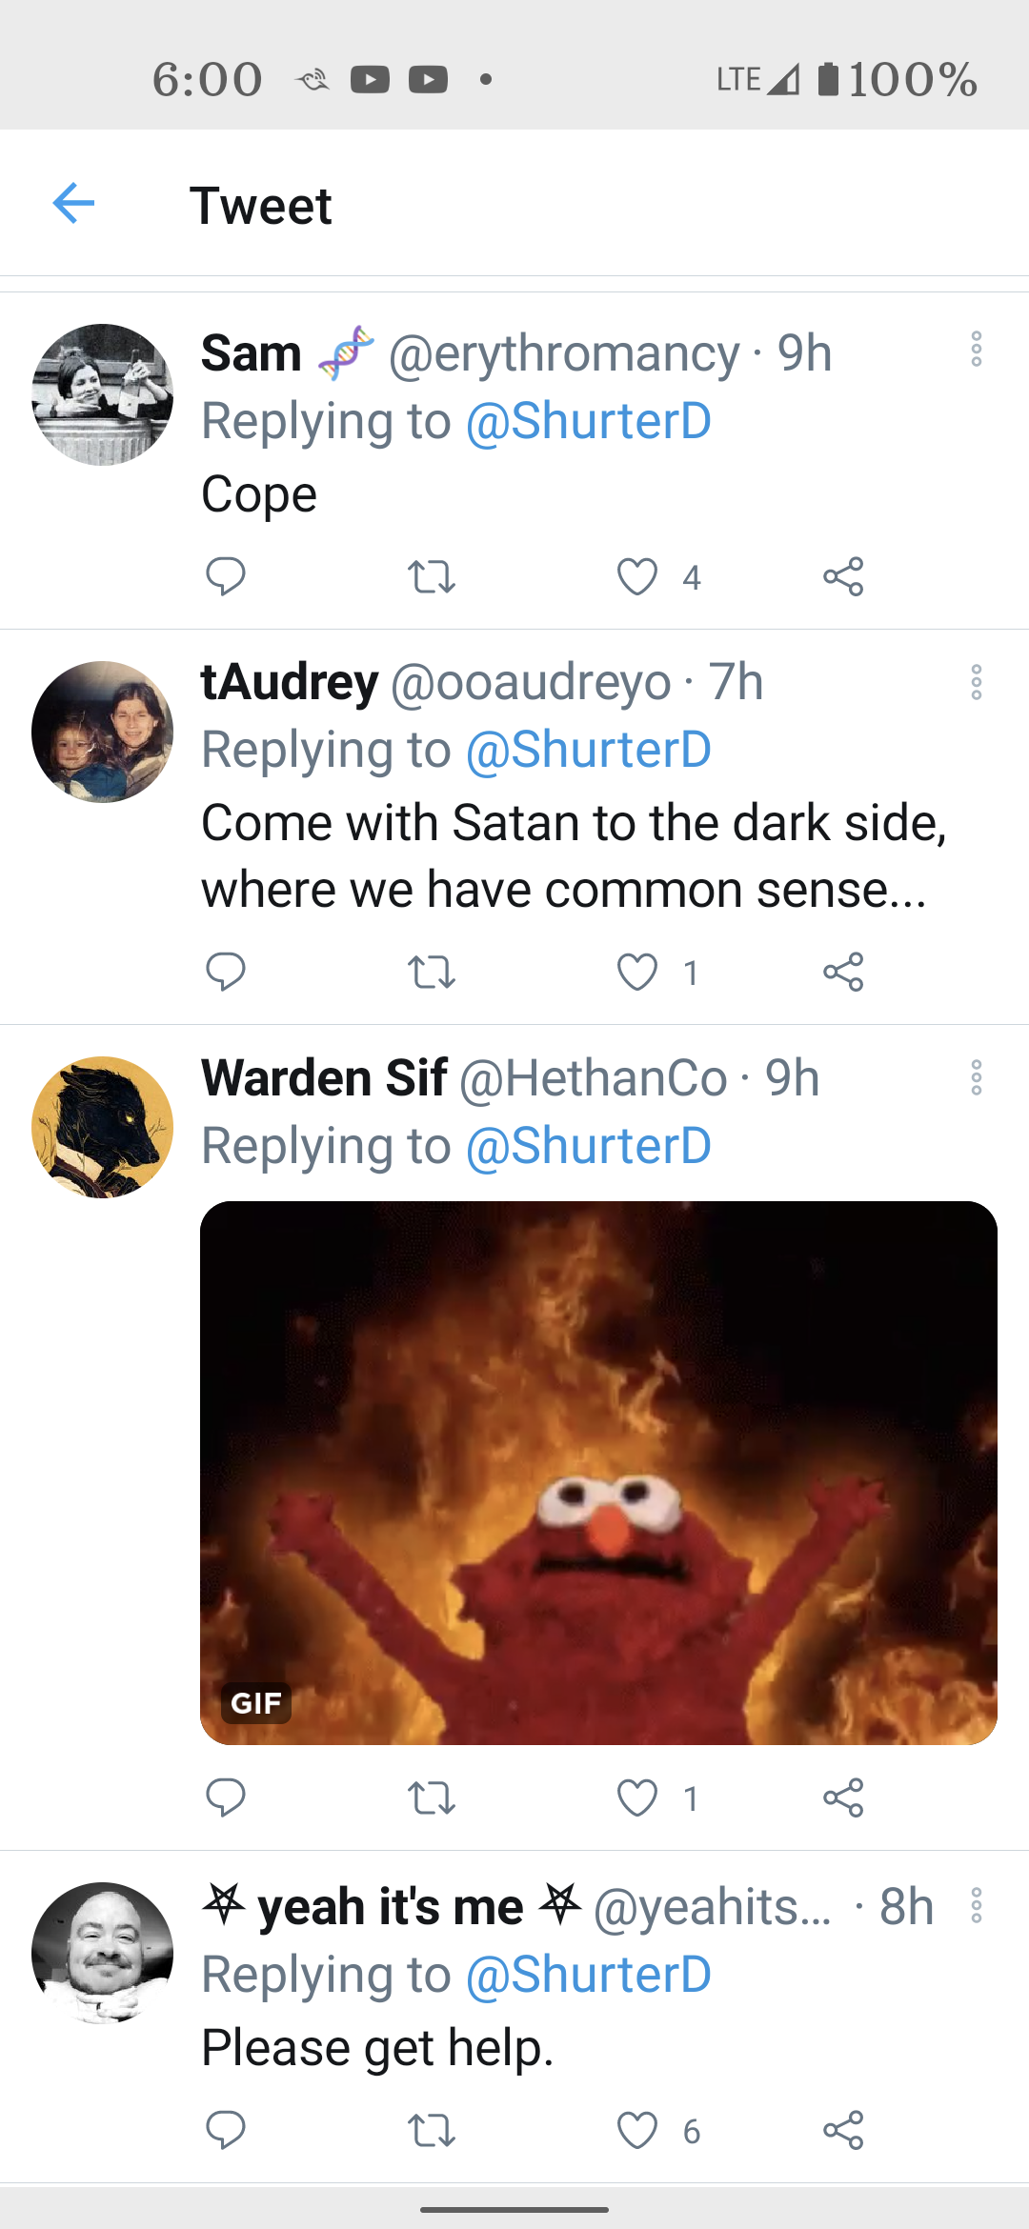Like Sam's "Cope" tweet
Image resolution: width=1029 pixels, height=2229 pixels.
click(x=637, y=576)
